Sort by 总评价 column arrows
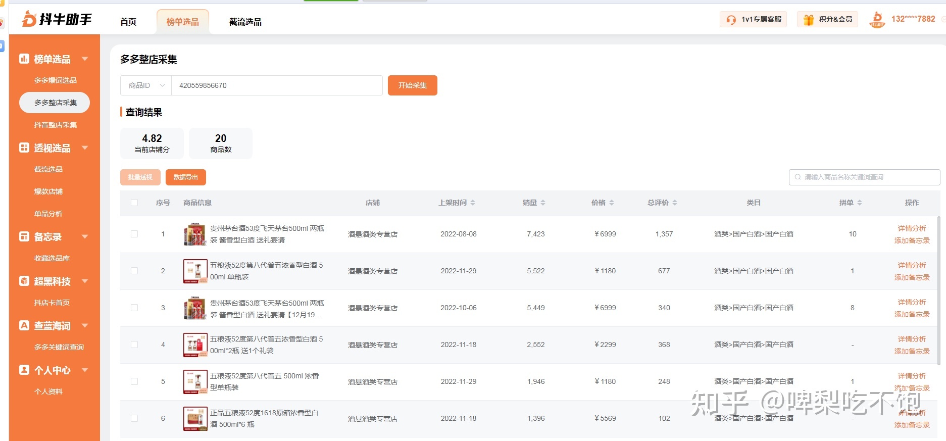946x441 pixels. point(675,203)
